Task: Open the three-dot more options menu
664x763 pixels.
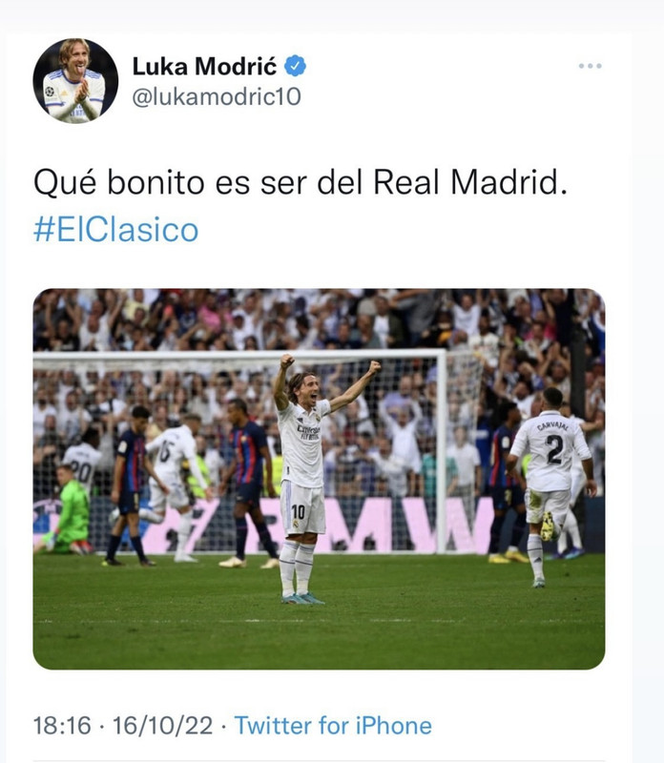Action: 590,66
